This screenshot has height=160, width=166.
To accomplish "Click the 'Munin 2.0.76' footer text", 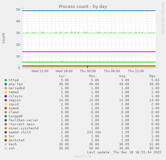I will point(83,156).
